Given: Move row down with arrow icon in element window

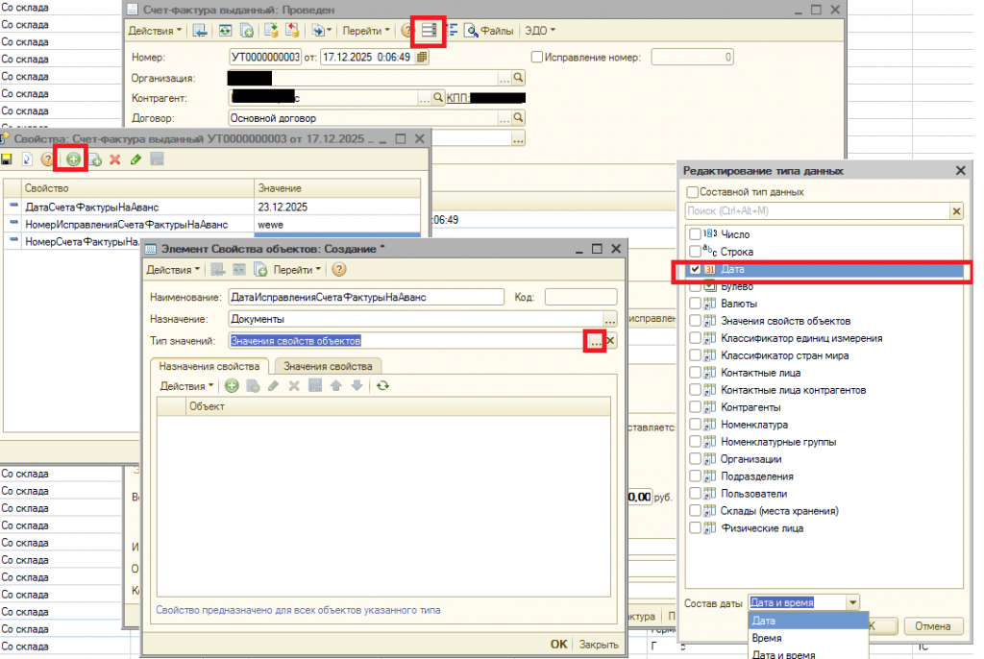Looking at the screenshot, I should pos(357,386).
